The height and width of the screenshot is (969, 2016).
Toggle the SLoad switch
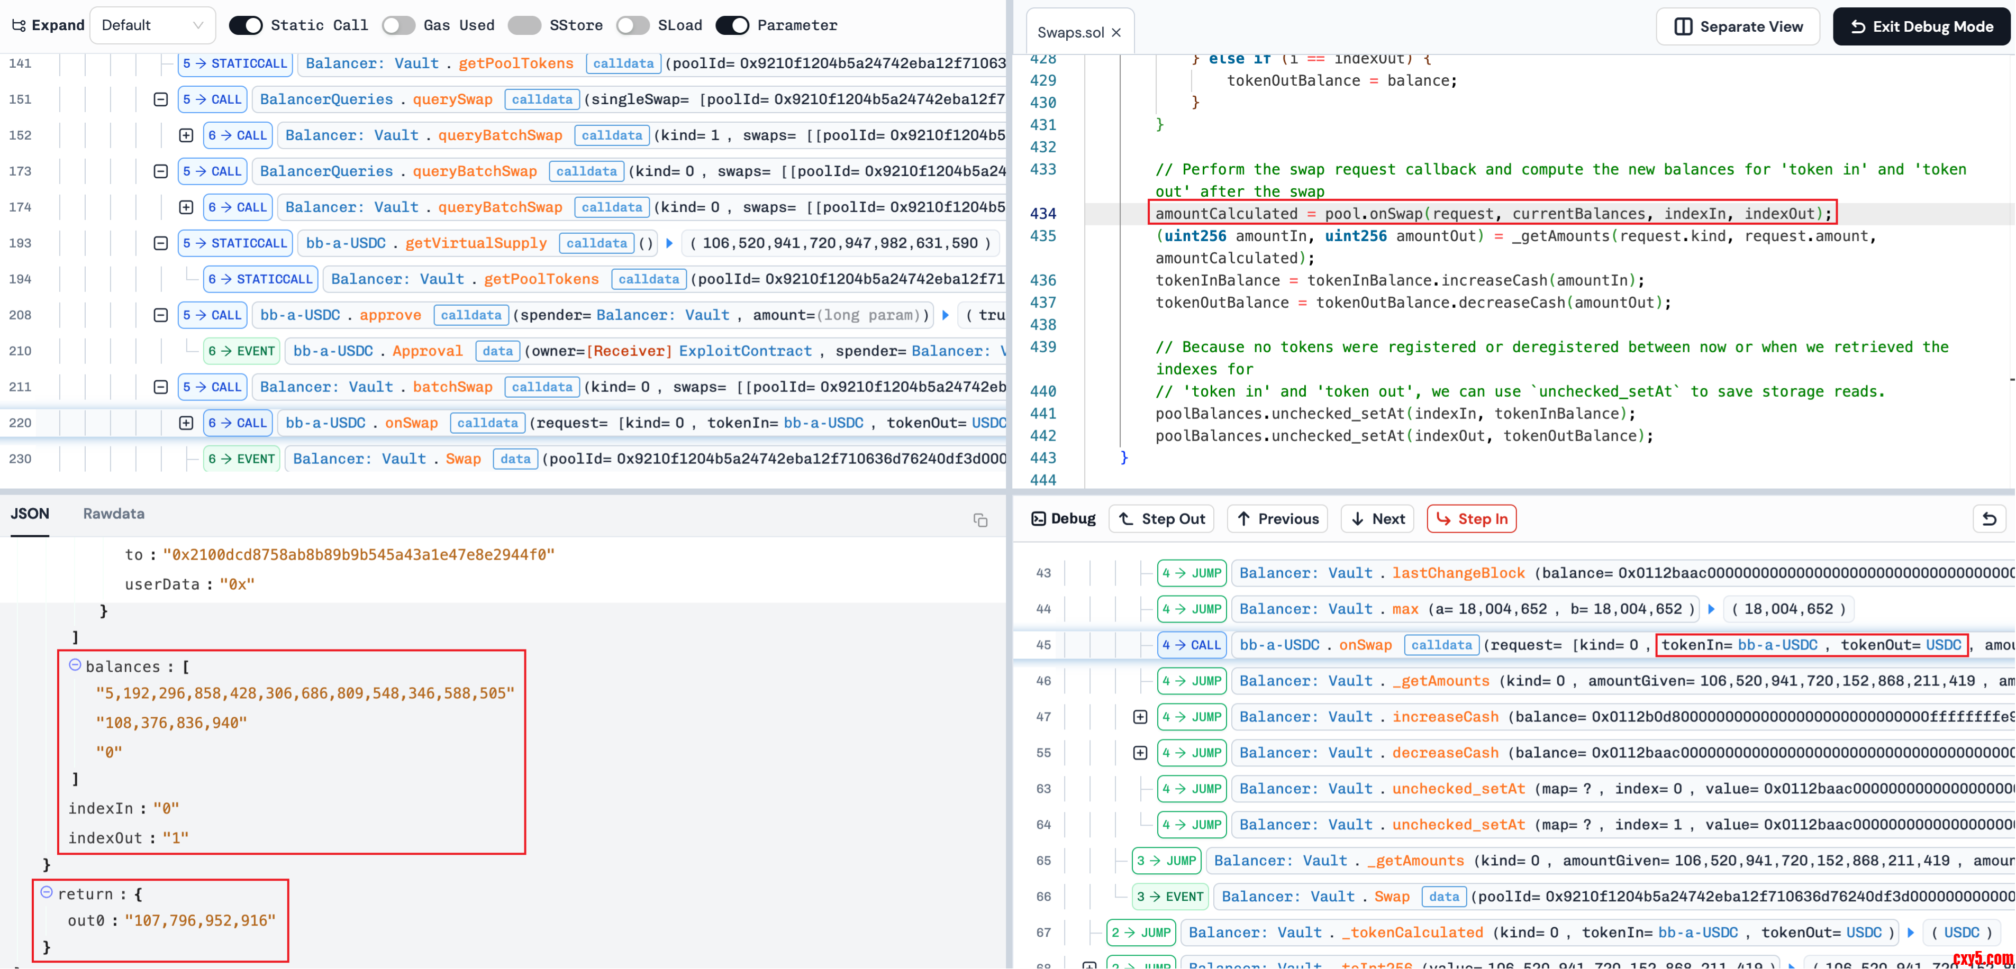pyautogui.click(x=632, y=25)
